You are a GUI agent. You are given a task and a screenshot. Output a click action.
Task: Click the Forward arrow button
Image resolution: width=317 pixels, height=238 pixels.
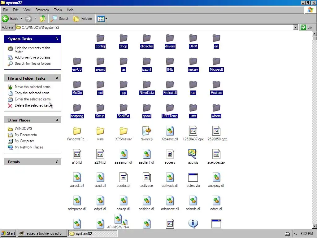tap(28, 19)
